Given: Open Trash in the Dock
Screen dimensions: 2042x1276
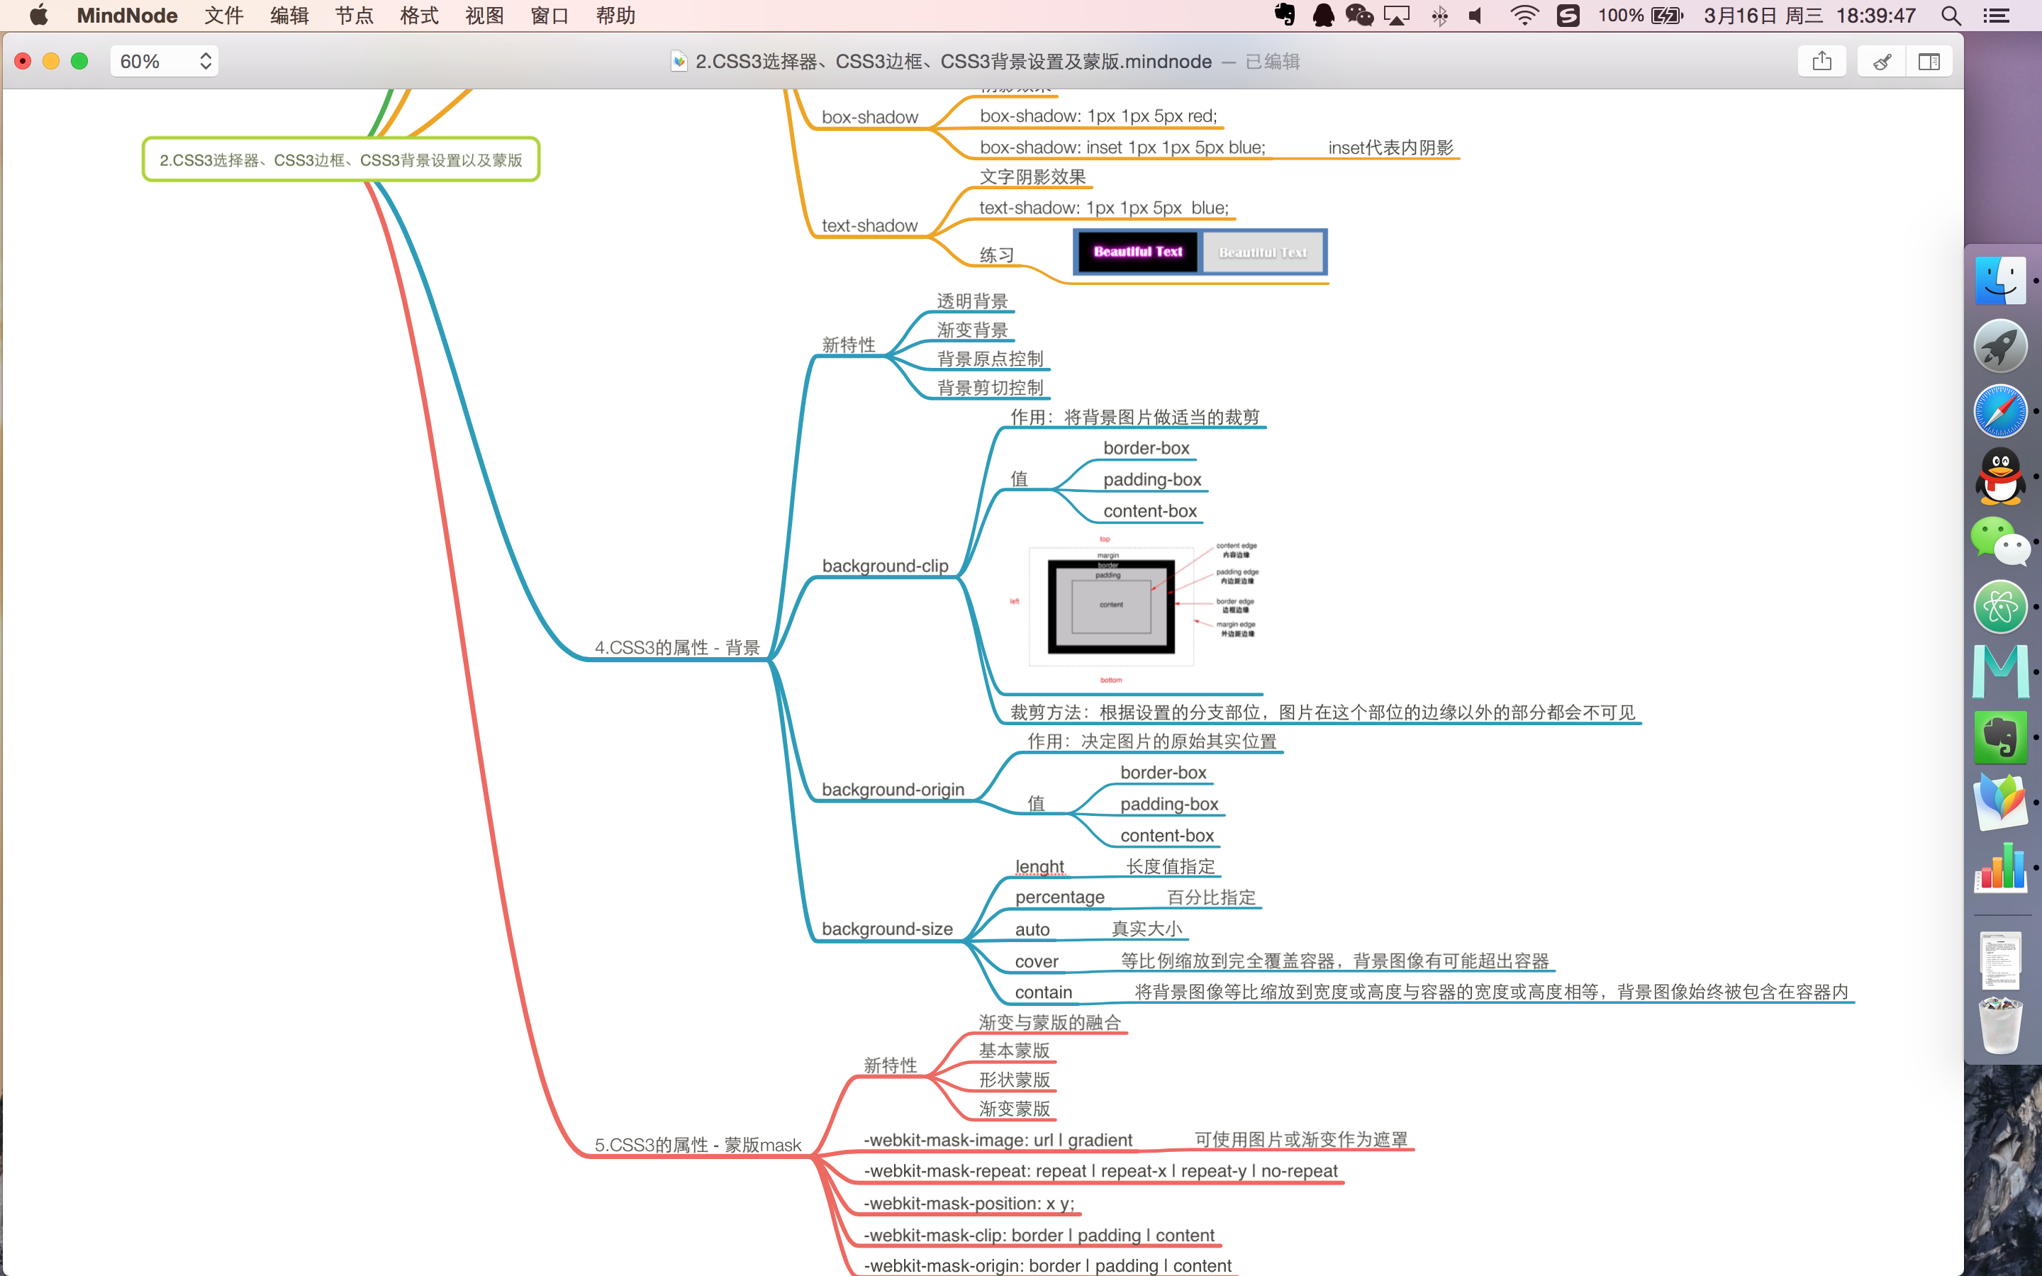Looking at the screenshot, I should pyautogui.click(x=1999, y=1025).
